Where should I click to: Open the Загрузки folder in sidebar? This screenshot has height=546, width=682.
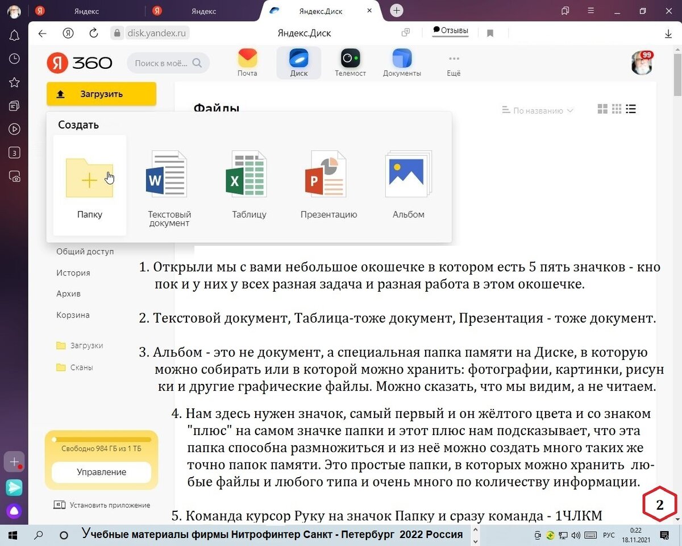[x=80, y=345]
